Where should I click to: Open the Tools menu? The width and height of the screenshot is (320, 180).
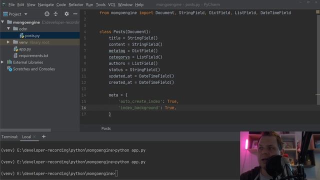click(100, 4)
